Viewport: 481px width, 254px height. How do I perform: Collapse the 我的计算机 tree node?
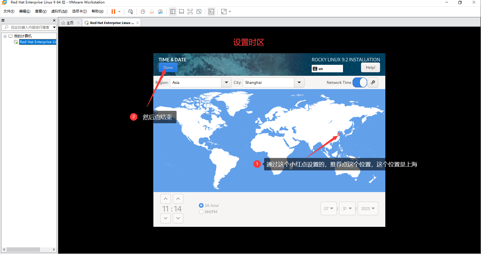[x=5, y=36]
